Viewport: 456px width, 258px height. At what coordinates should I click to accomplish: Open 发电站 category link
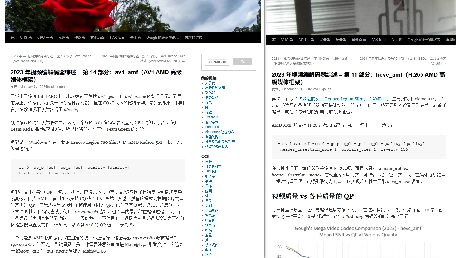click(210, 215)
